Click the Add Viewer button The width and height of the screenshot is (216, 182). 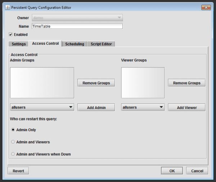coord(186,107)
